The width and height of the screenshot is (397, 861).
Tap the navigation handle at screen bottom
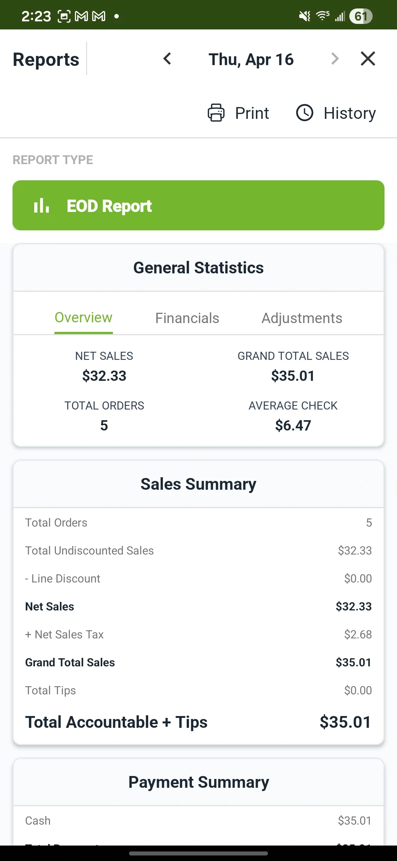(x=198, y=853)
